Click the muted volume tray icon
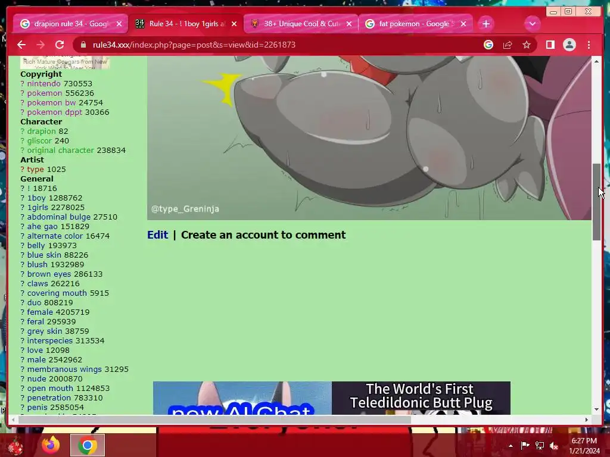 point(554,446)
